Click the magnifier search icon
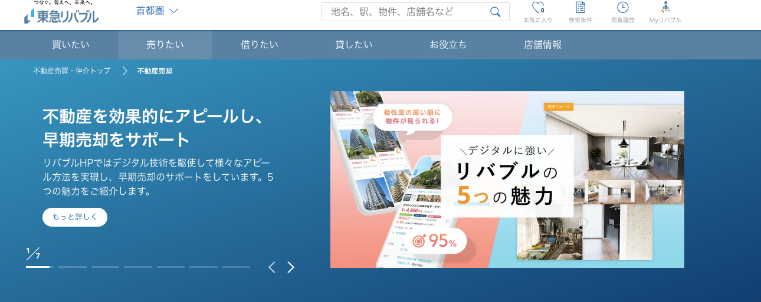761x302 pixels. [496, 12]
